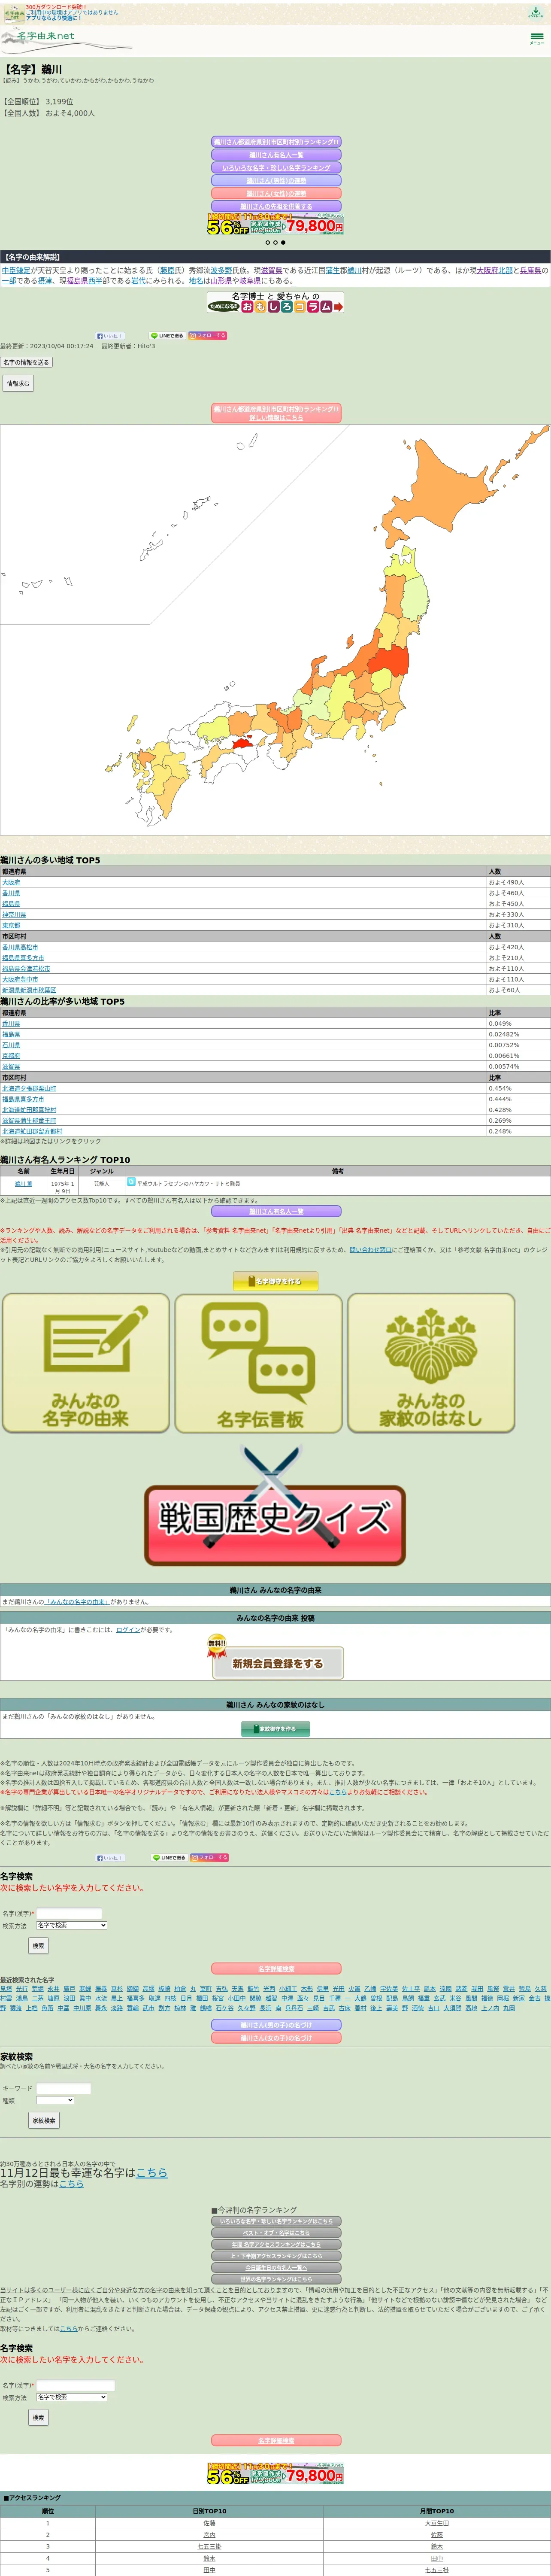This screenshot has height=2576, width=551.
Task: Share via LINEで送る above 最終更新 line
Action: coord(167,336)
